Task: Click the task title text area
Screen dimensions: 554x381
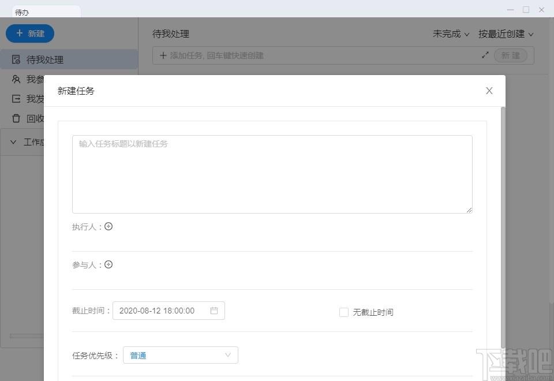Action: (272, 174)
